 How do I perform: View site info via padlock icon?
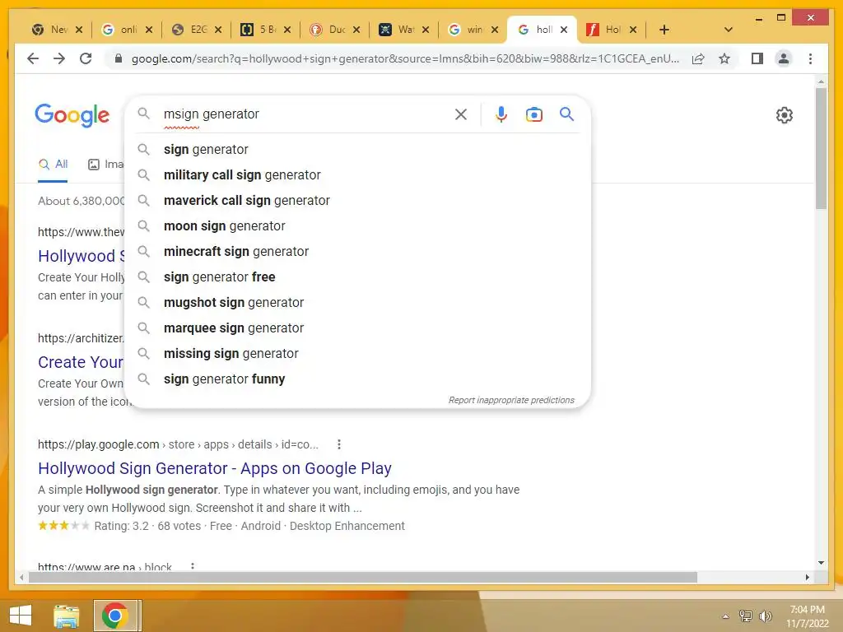(x=119, y=58)
